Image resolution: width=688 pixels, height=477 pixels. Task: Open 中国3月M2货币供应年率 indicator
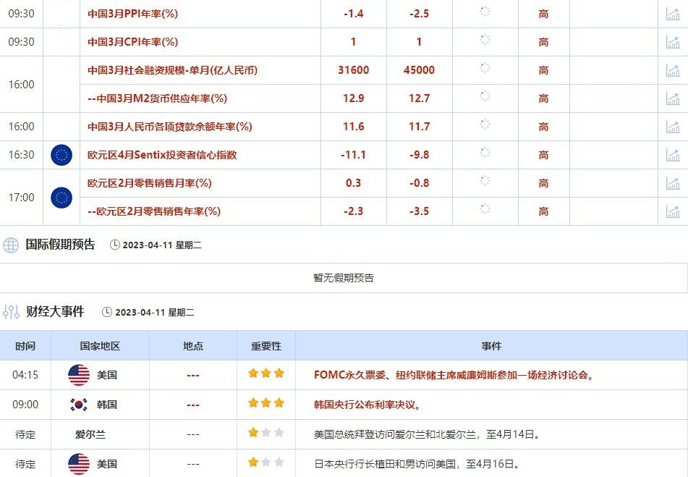[x=157, y=98]
